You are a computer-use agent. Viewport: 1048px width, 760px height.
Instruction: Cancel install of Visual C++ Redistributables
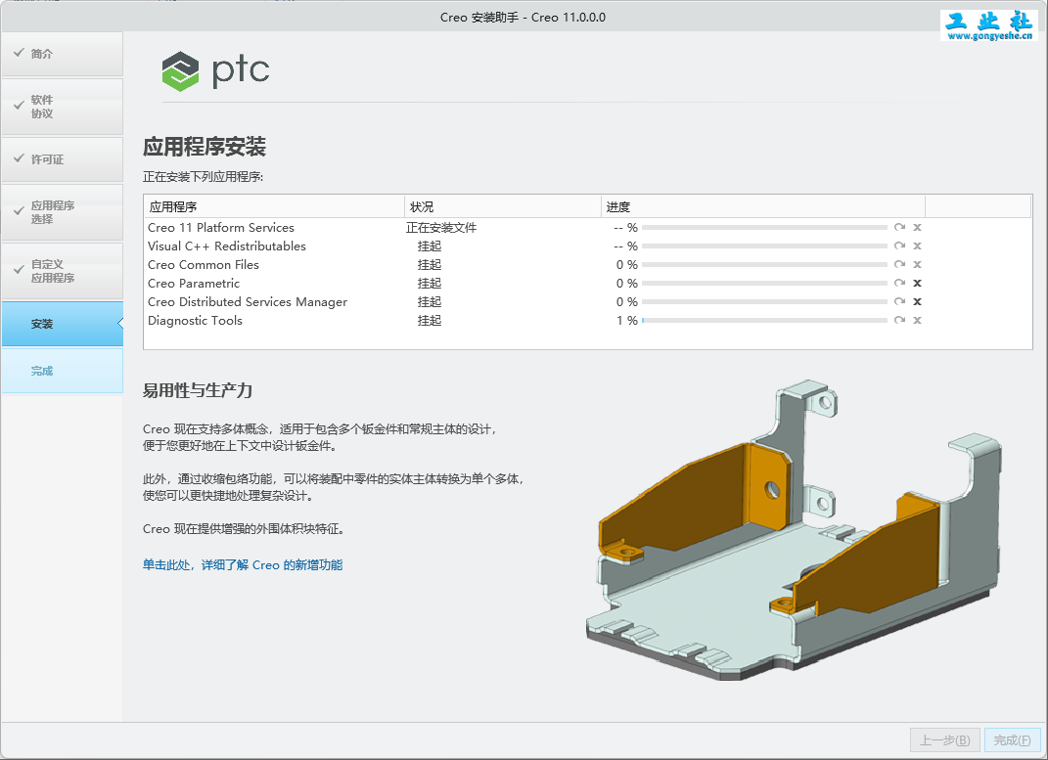click(917, 246)
